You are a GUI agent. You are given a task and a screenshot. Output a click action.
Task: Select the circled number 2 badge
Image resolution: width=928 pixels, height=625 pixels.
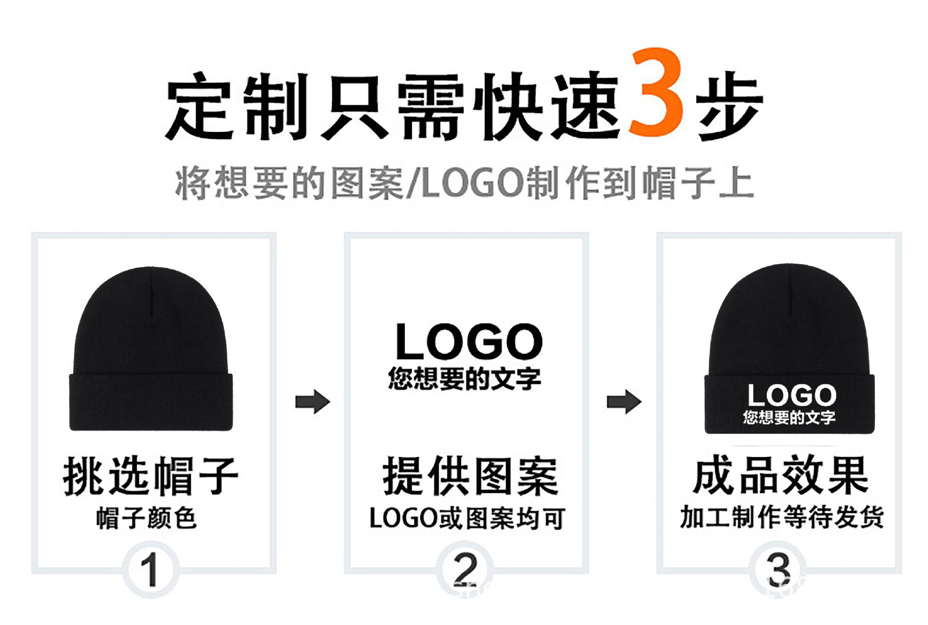coord(465,570)
